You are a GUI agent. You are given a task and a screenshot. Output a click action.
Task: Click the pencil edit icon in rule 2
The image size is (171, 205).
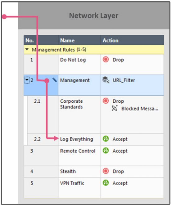coord(55,80)
